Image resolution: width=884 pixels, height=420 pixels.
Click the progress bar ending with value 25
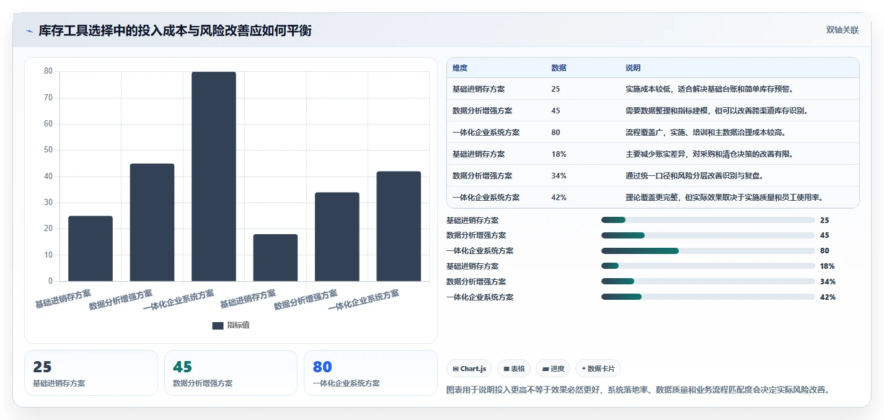[708, 220]
